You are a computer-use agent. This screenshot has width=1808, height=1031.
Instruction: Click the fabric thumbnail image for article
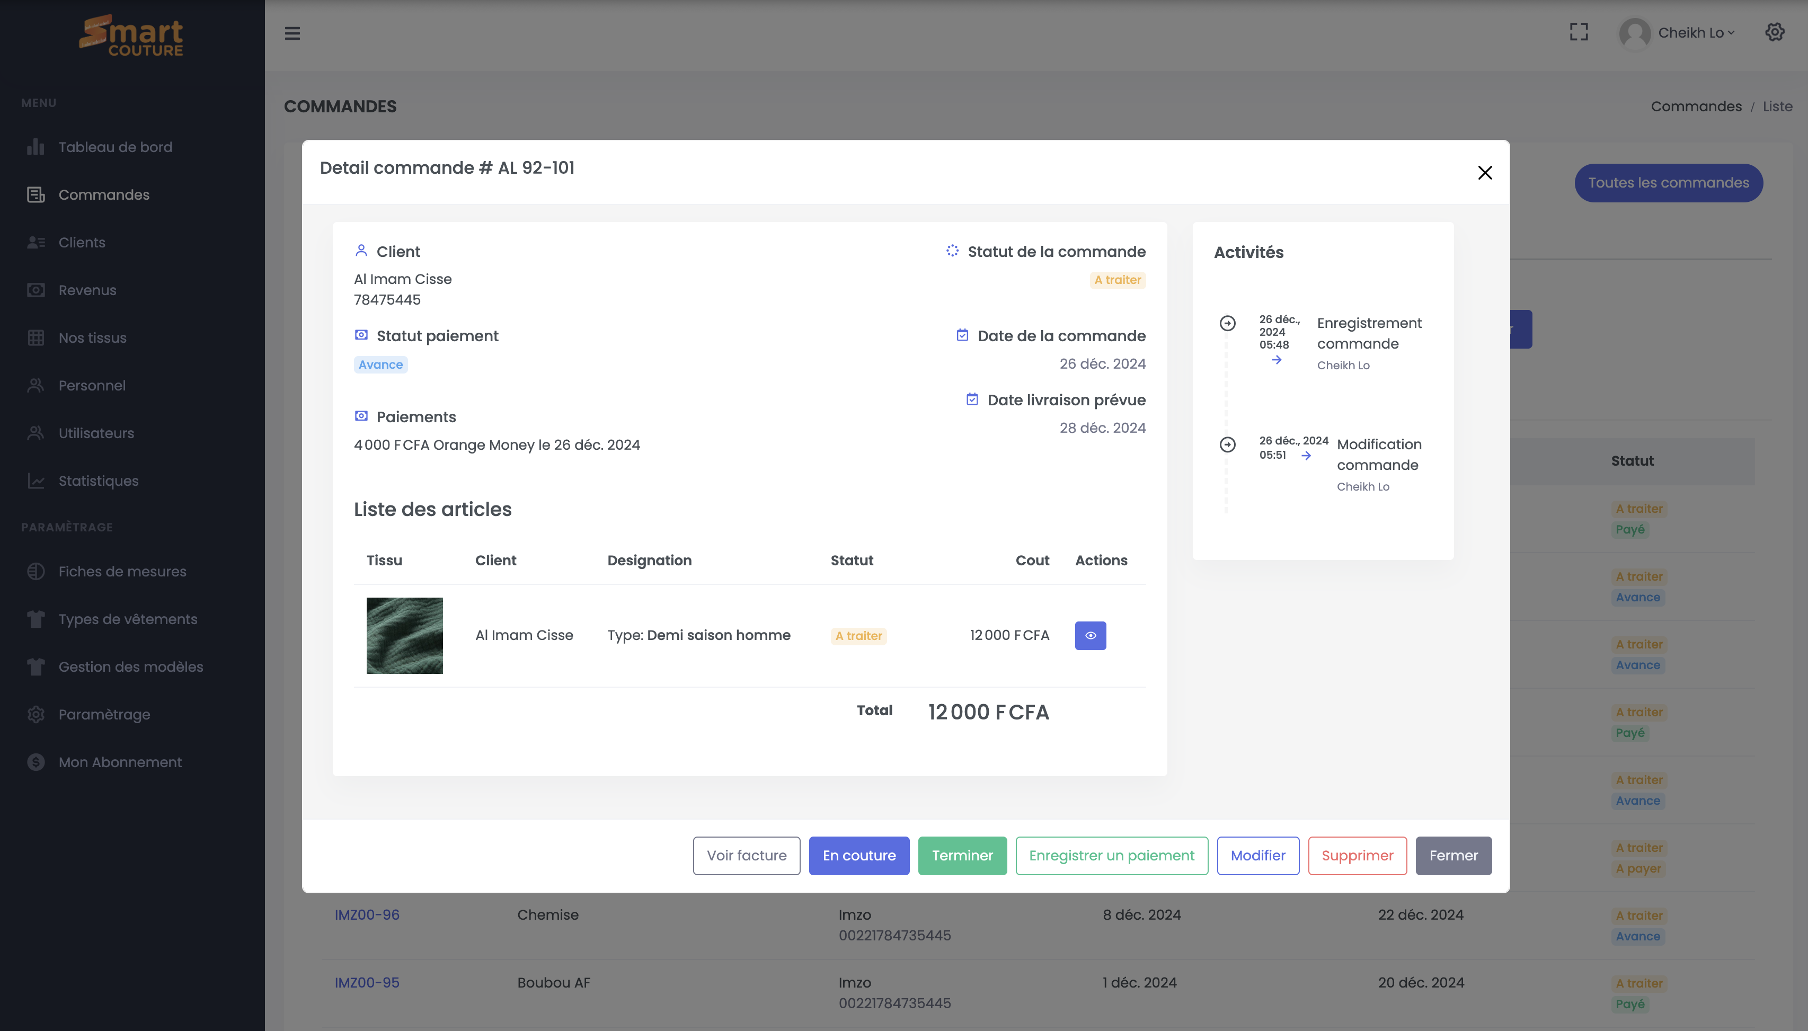[404, 635]
